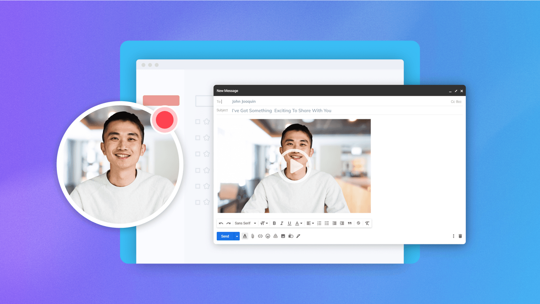Insert a hyperlink into the email

click(x=260, y=236)
